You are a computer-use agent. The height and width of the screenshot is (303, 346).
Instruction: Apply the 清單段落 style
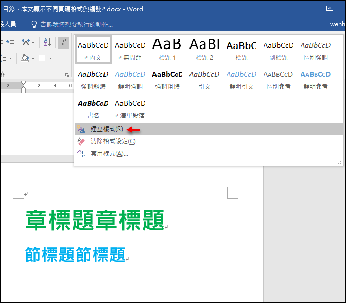point(130,108)
